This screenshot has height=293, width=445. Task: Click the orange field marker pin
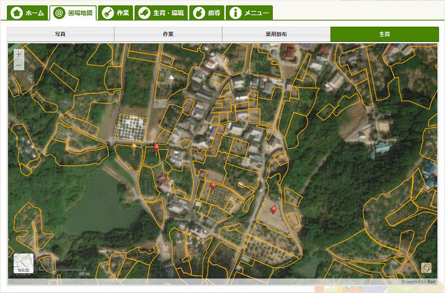point(133,149)
